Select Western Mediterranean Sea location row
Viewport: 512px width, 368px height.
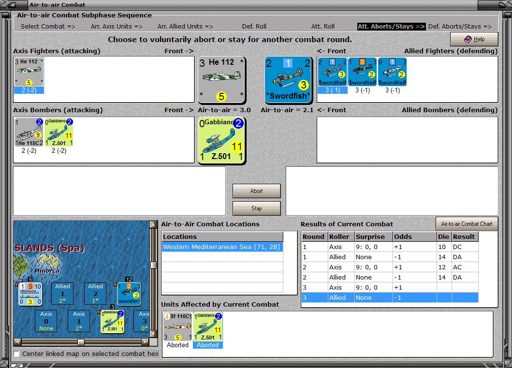click(x=222, y=247)
